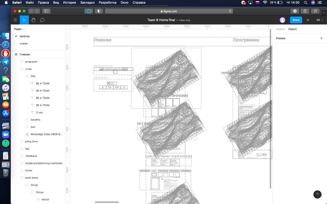327x204 pixels.
Task: Open Spotlight search in menu bar
Action: [x=306, y=3]
